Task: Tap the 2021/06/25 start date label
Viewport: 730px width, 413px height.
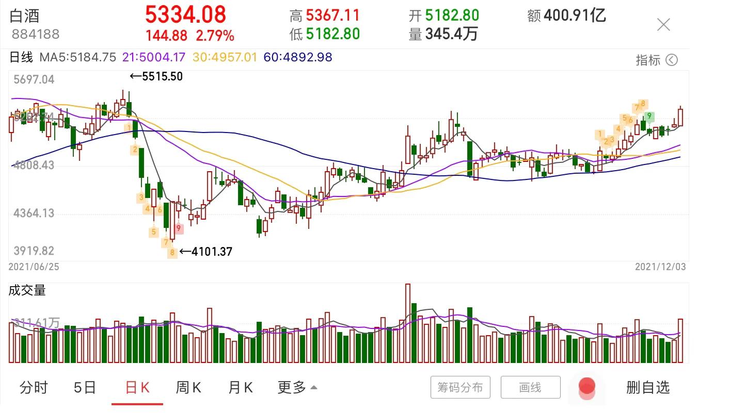Action: point(34,267)
